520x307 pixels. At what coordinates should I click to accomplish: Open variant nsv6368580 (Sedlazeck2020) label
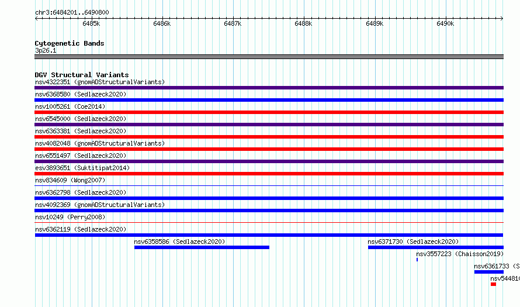pos(81,94)
